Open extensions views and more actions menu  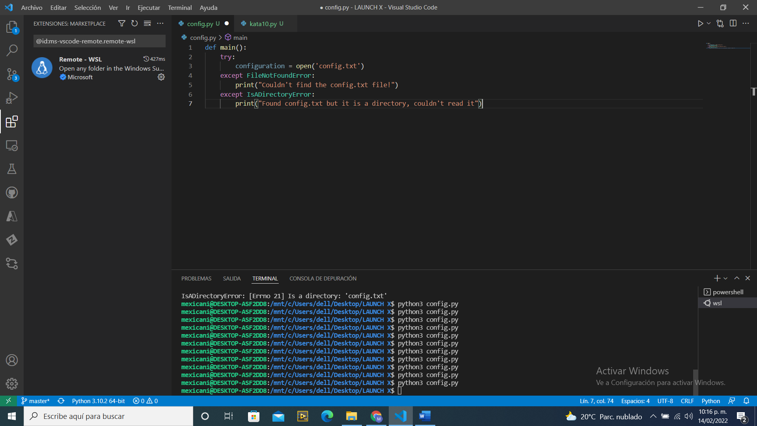(x=160, y=24)
